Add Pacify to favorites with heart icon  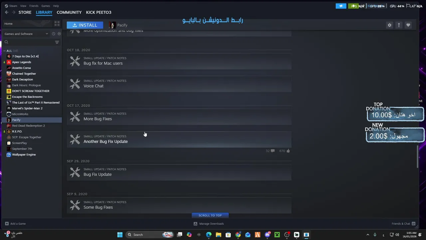tap(408, 25)
